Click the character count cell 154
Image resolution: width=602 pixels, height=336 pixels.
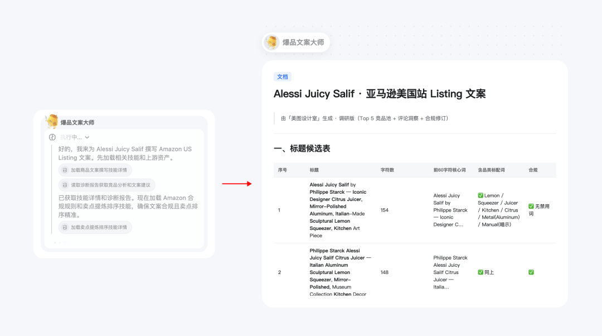pyautogui.click(x=384, y=210)
